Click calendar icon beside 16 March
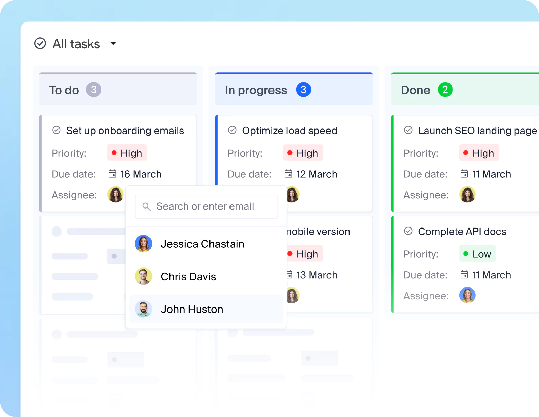Viewport: 539px width, 417px height. [x=112, y=174]
